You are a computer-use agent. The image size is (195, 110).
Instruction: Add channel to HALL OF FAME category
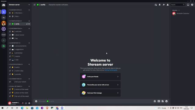[29, 86]
